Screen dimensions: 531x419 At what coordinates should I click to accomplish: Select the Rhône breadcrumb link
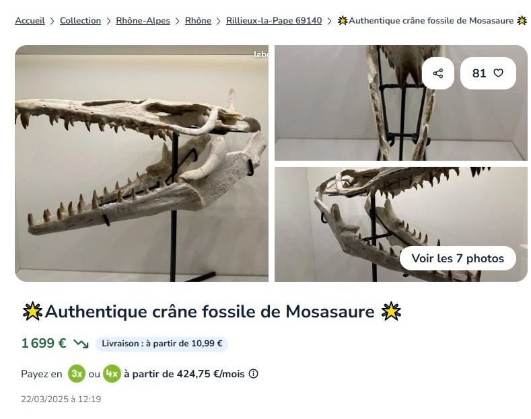[198, 21]
